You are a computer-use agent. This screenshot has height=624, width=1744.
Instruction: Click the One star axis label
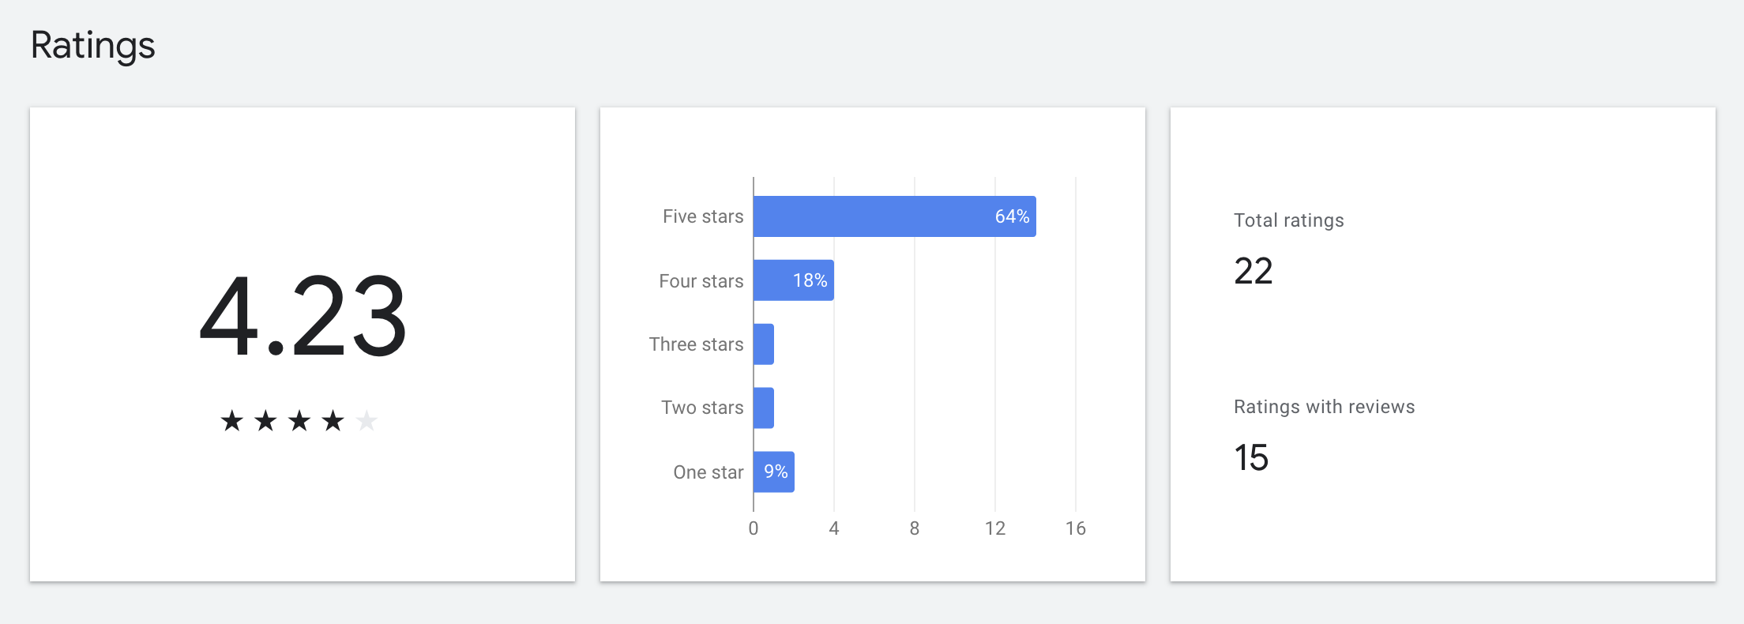[x=708, y=472]
